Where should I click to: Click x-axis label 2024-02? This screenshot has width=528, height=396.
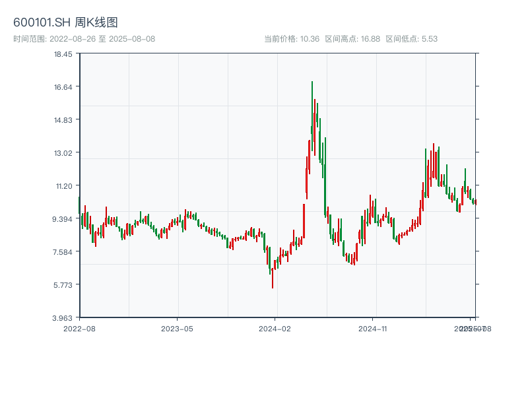(x=275, y=329)
